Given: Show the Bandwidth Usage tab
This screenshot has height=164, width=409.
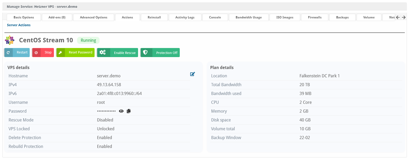Looking at the screenshot, I should (x=249, y=17).
